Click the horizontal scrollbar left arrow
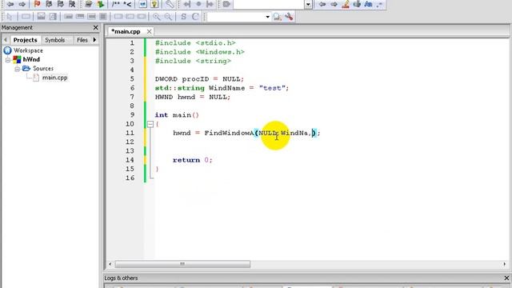The image size is (512, 288). [110, 264]
